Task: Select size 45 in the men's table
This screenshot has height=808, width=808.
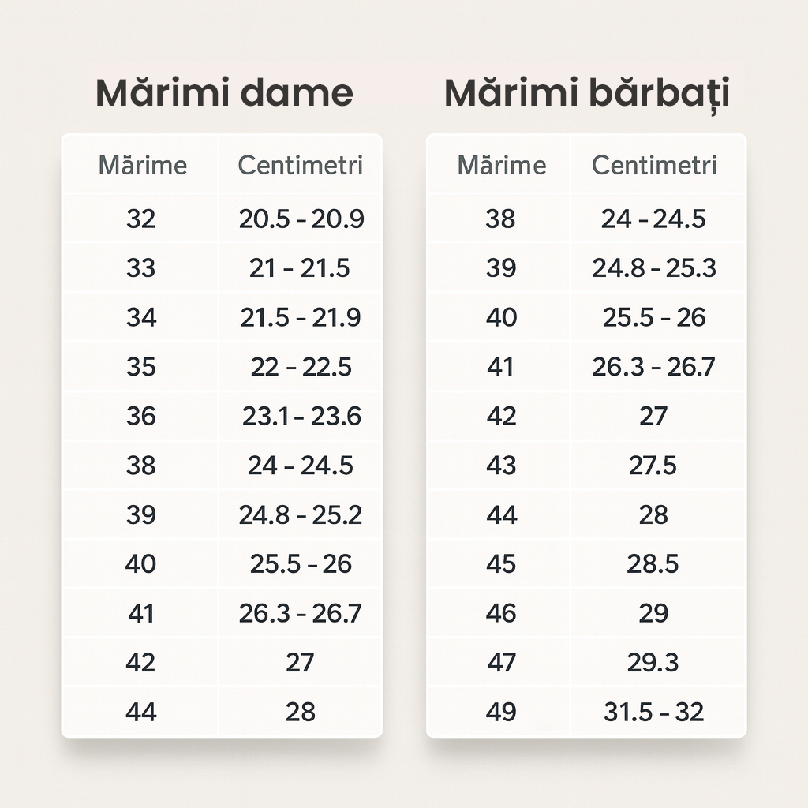Action: (x=501, y=564)
